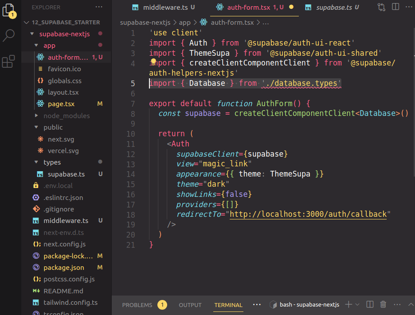Collapse the public folder
Screen dimensions: 415x315
(66, 127)
